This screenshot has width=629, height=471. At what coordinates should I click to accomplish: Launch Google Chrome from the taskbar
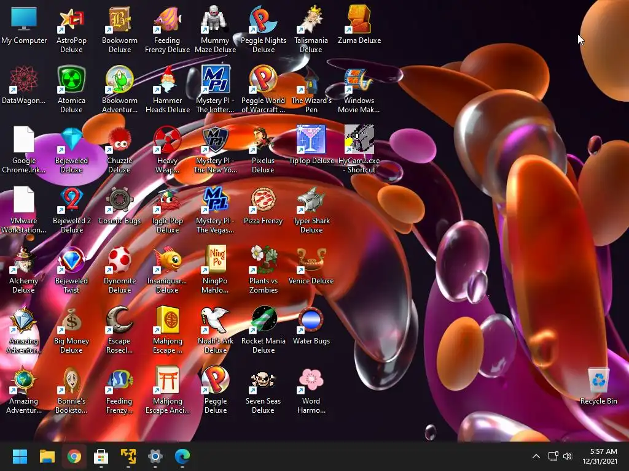(74, 456)
